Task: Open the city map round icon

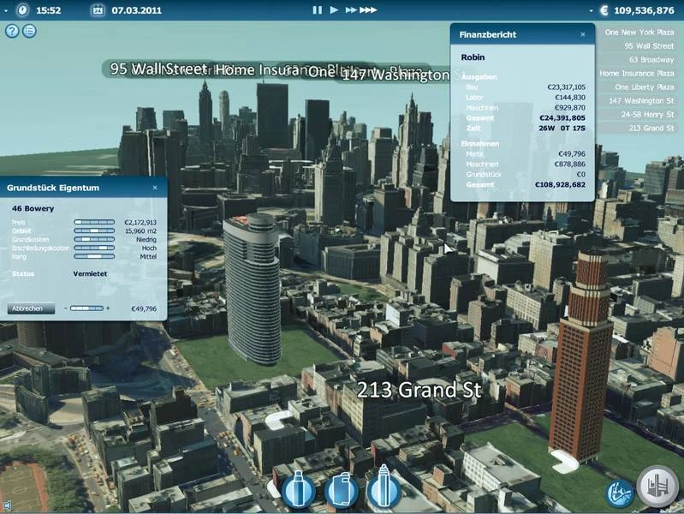Action: point(620,493)
